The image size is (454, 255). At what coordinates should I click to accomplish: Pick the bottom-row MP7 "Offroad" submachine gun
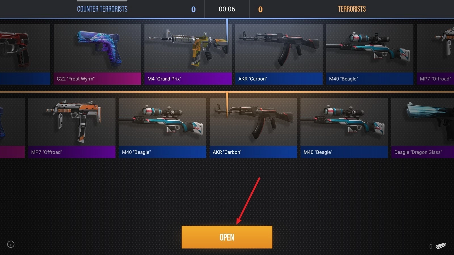pos(72,128)
